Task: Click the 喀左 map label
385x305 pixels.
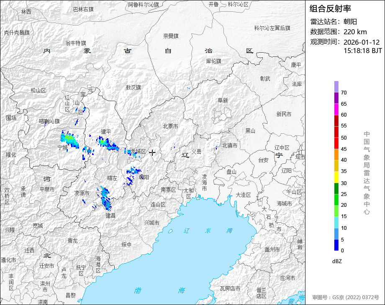Action: (x=112, y=178)
